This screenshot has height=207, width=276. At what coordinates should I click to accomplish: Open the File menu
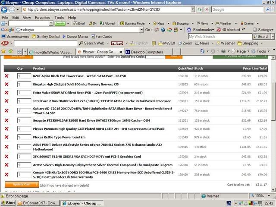click(x=5, y=18)
